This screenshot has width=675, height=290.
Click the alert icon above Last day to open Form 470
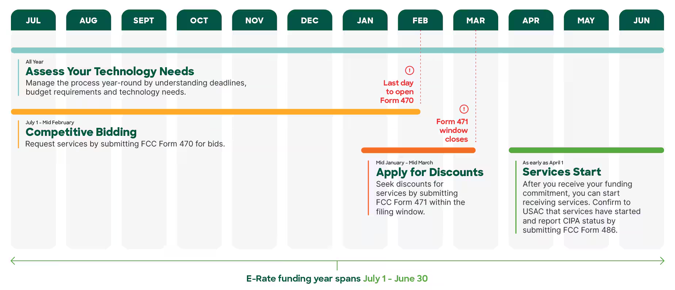(x=409, y=70)
